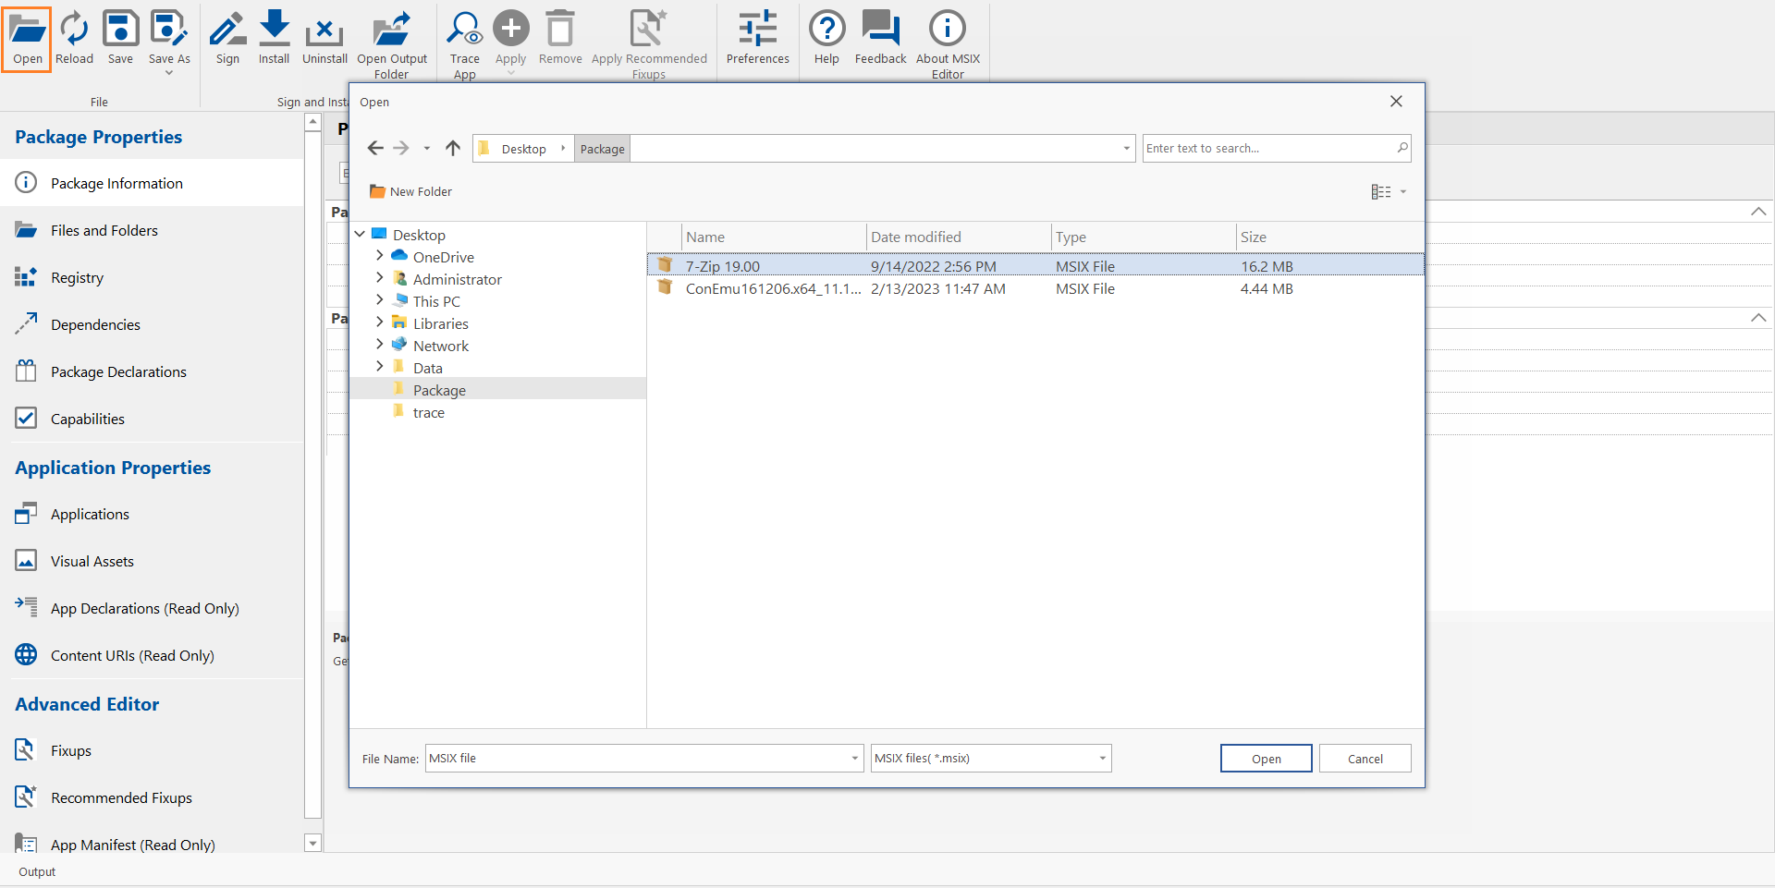Create a New Folder in dialog

(x=411, y=191)
